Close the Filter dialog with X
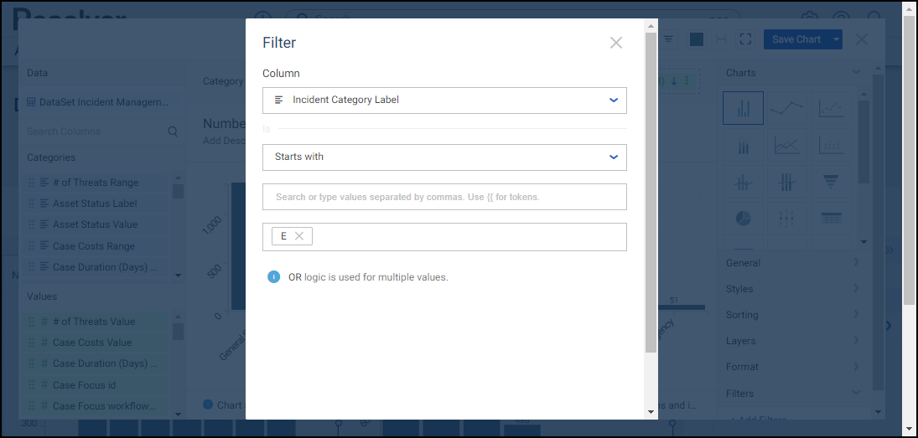The width and height of the screenshot is (918, 438). (616, 43)
